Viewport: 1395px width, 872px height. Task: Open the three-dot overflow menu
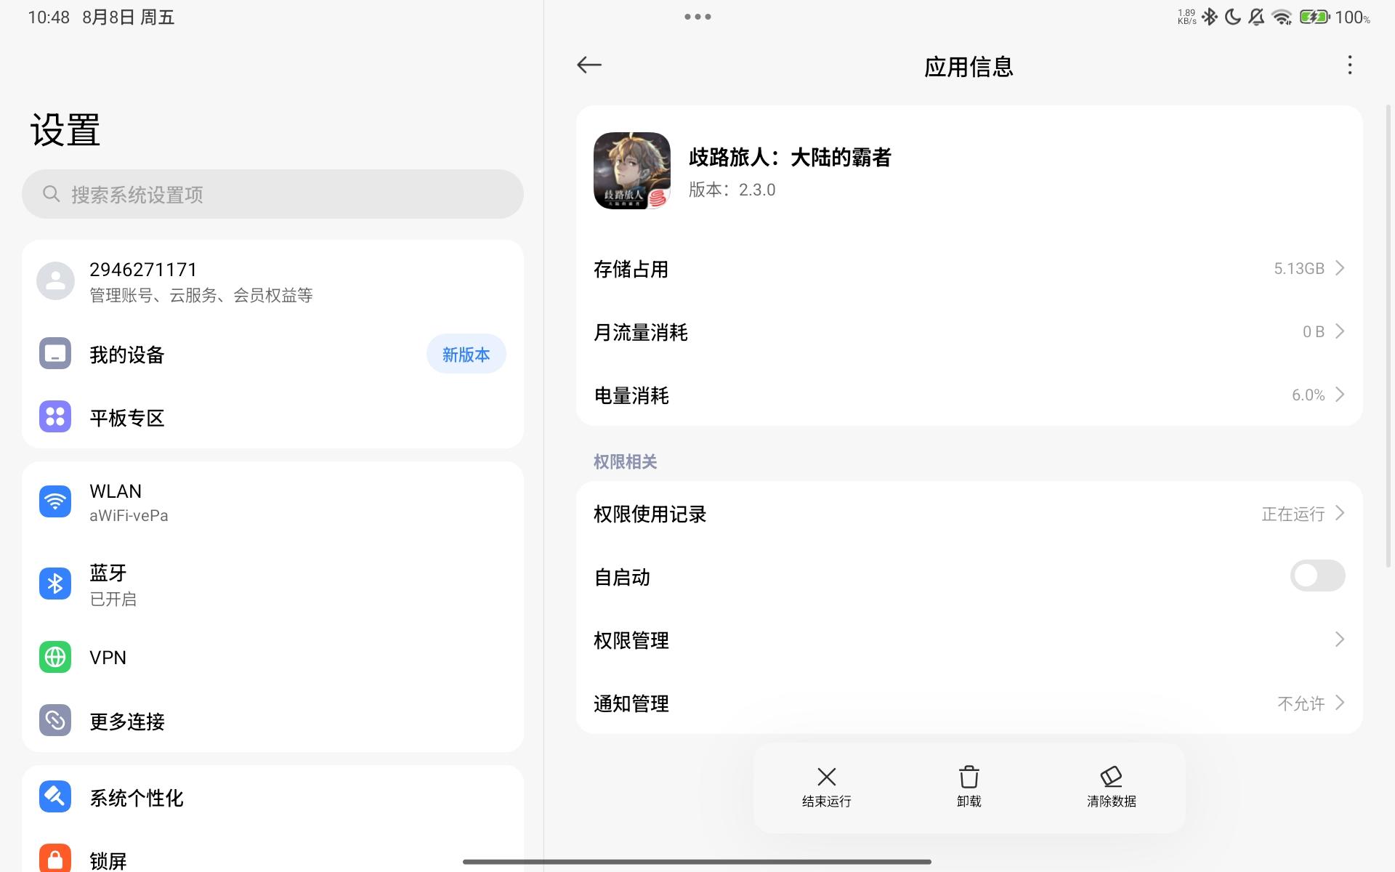1349,65
